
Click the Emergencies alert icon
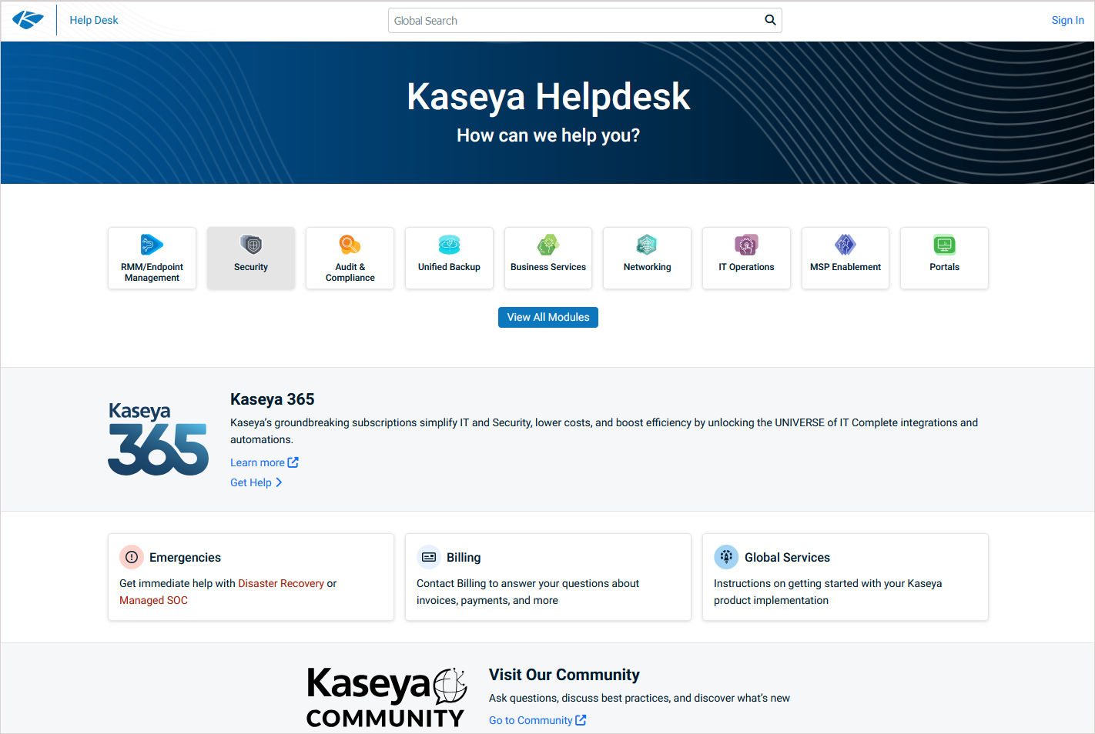click(132, 557)
